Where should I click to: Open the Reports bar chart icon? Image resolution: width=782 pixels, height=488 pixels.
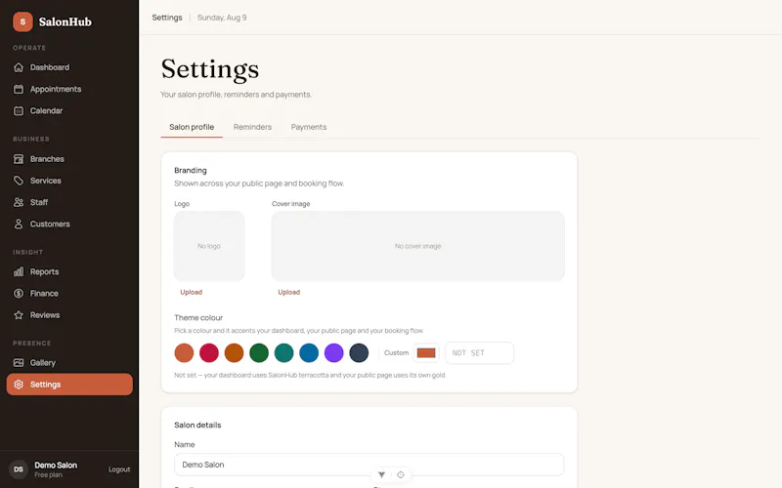pyautogui.click(x=19, y=271)
